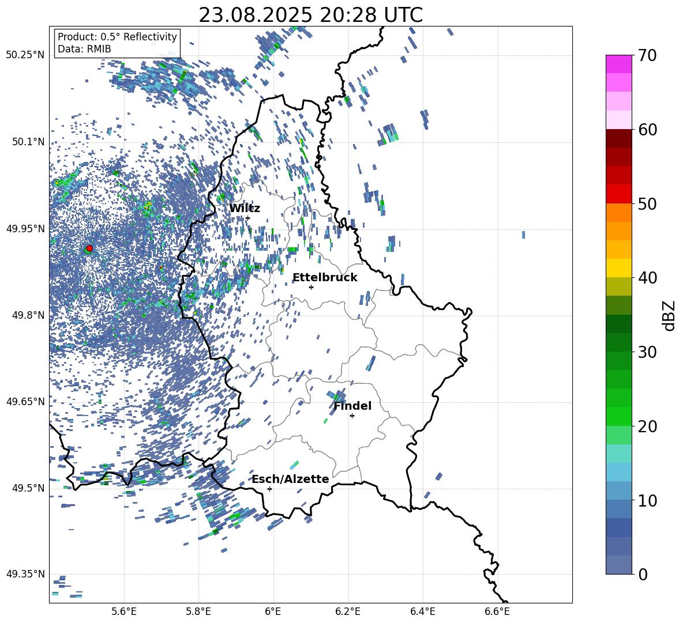This screenshot has width=683, height=623.
Task: Click the colorbar tick label 70
Action: click(x=647, y=56)
